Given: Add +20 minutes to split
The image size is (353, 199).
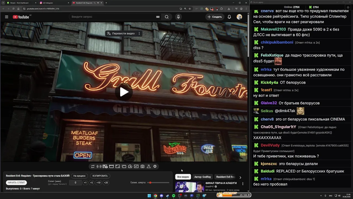Looking at the screenshot, I should [x=106, y=183].
